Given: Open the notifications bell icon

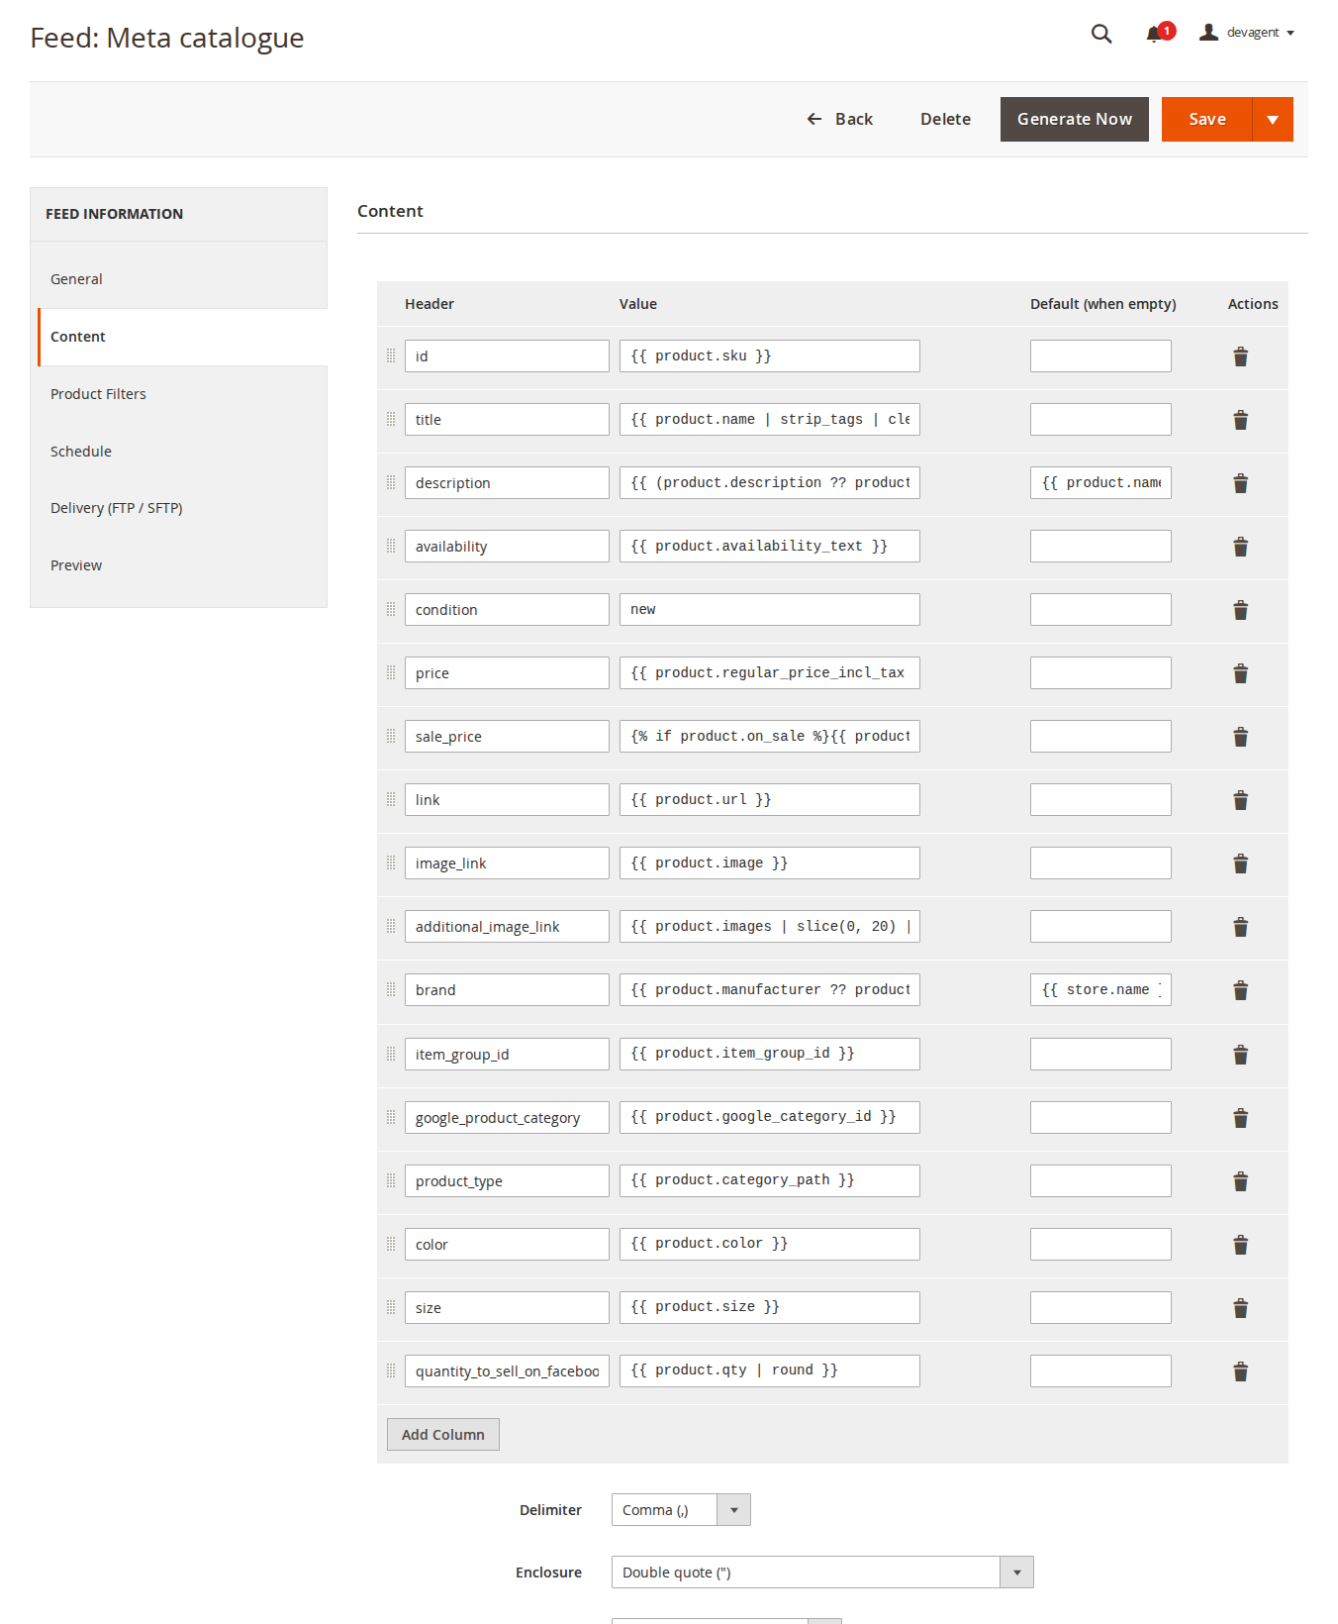Looking at the screenshot, I should pyautogui.click(x=1154, y=34).
